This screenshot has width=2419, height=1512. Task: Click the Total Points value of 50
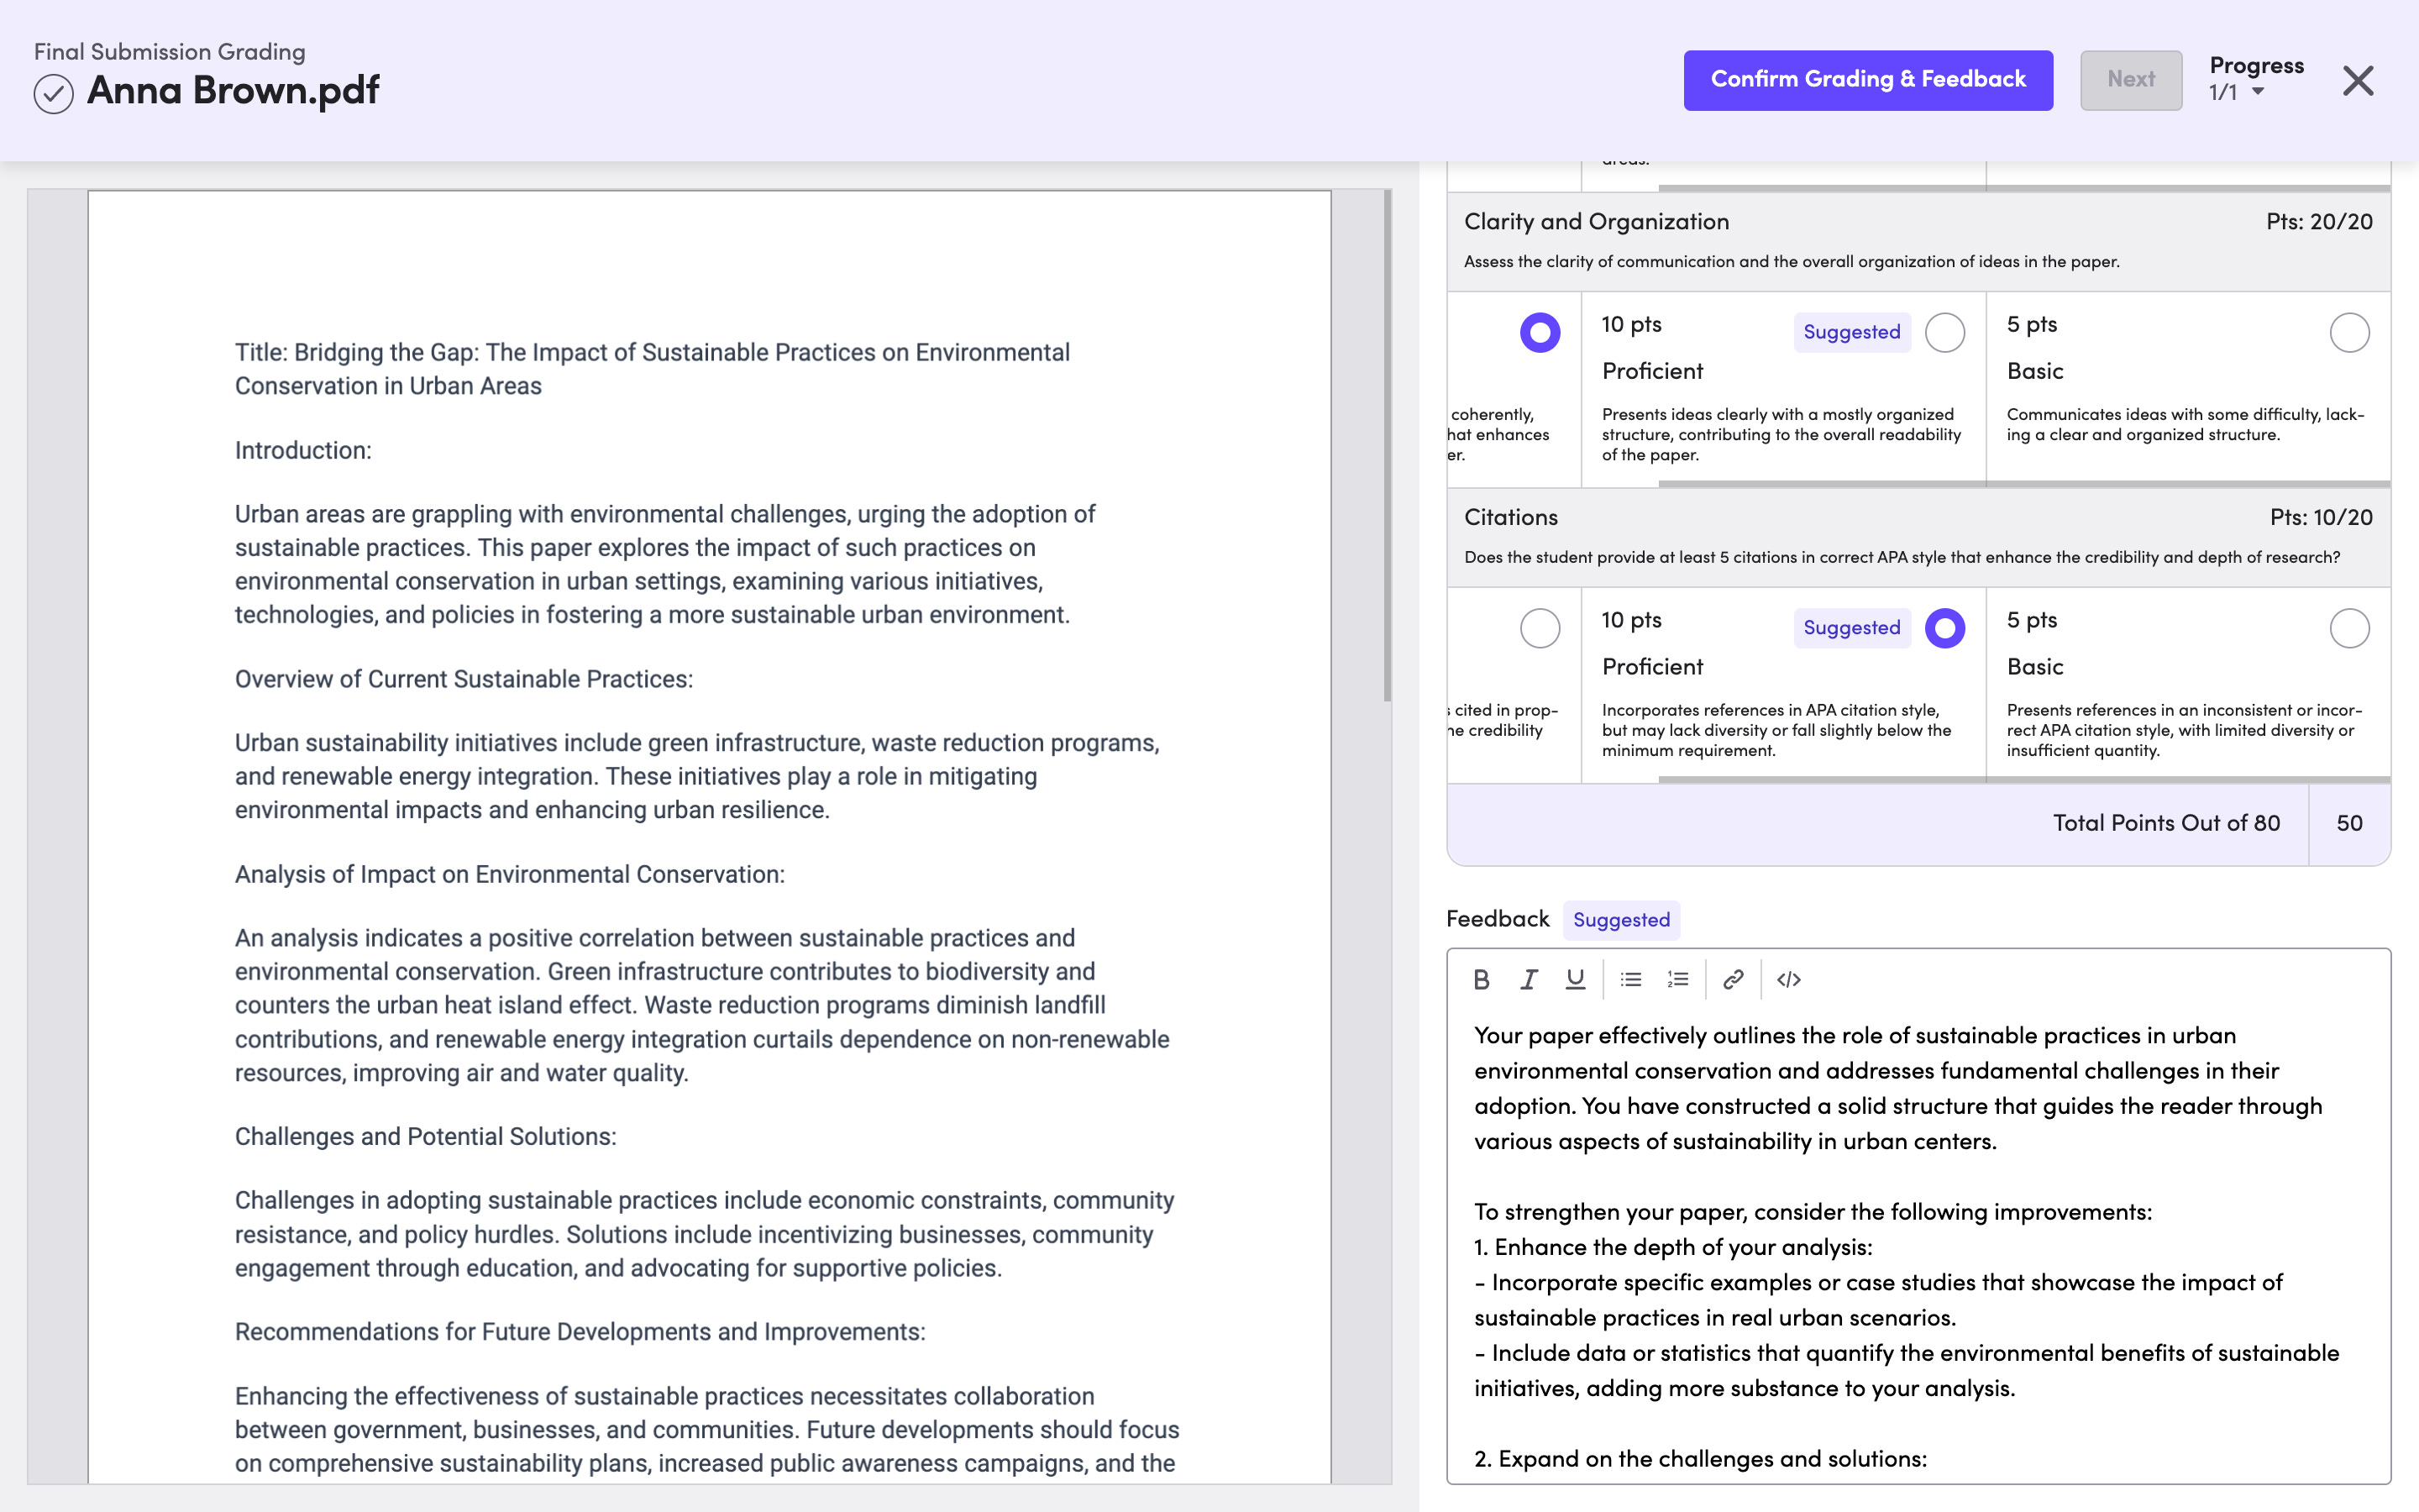[x=2349, y=823]
